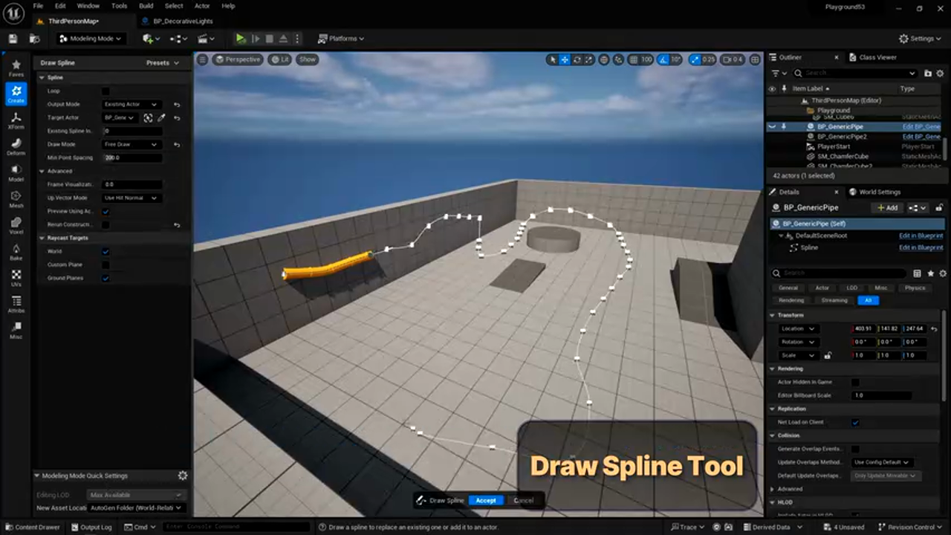Accept the drawn spline
The height and width of the screenshot is (535, 951).
[x=486, y=500]
